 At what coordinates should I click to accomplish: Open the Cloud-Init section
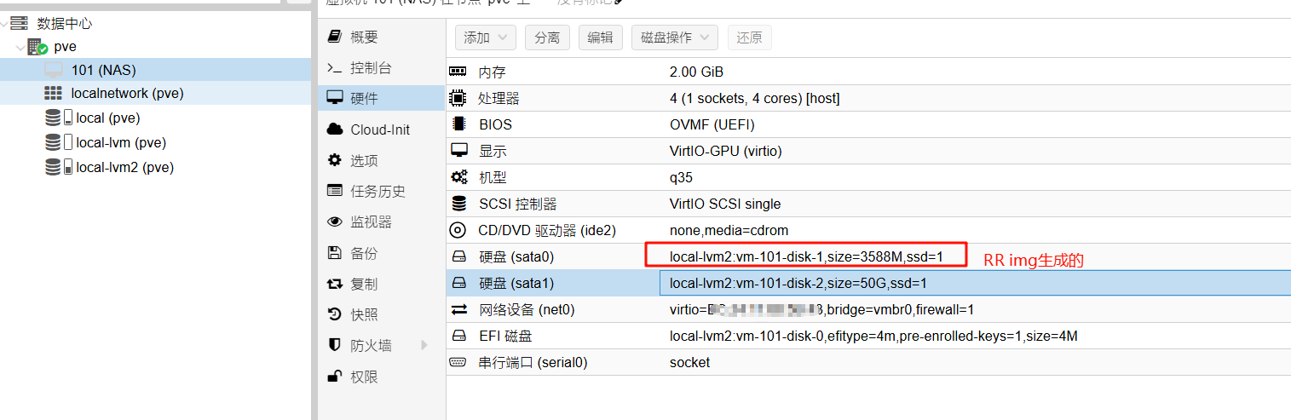[380, 129]
